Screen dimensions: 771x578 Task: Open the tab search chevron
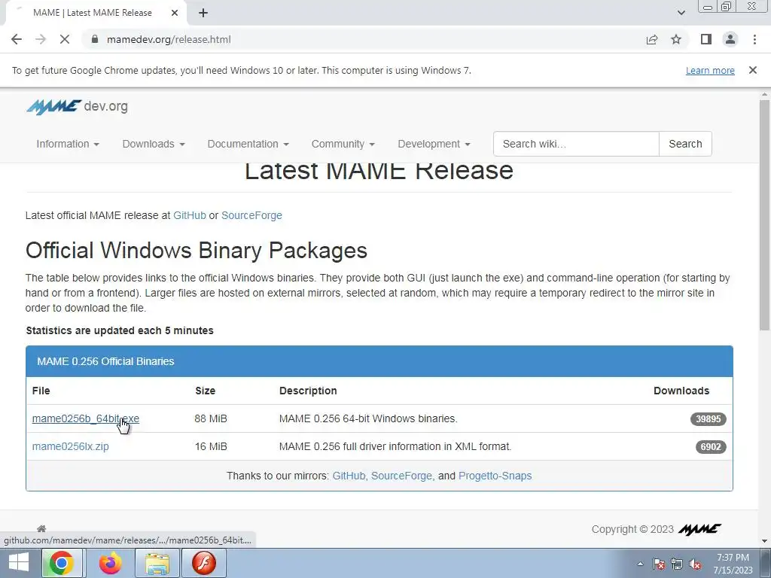[x=681, y=13]
